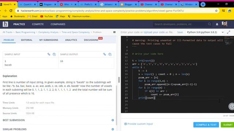Click the search developers, problems input field
Viewport: 234px width, 131px height.
point(181,24)
